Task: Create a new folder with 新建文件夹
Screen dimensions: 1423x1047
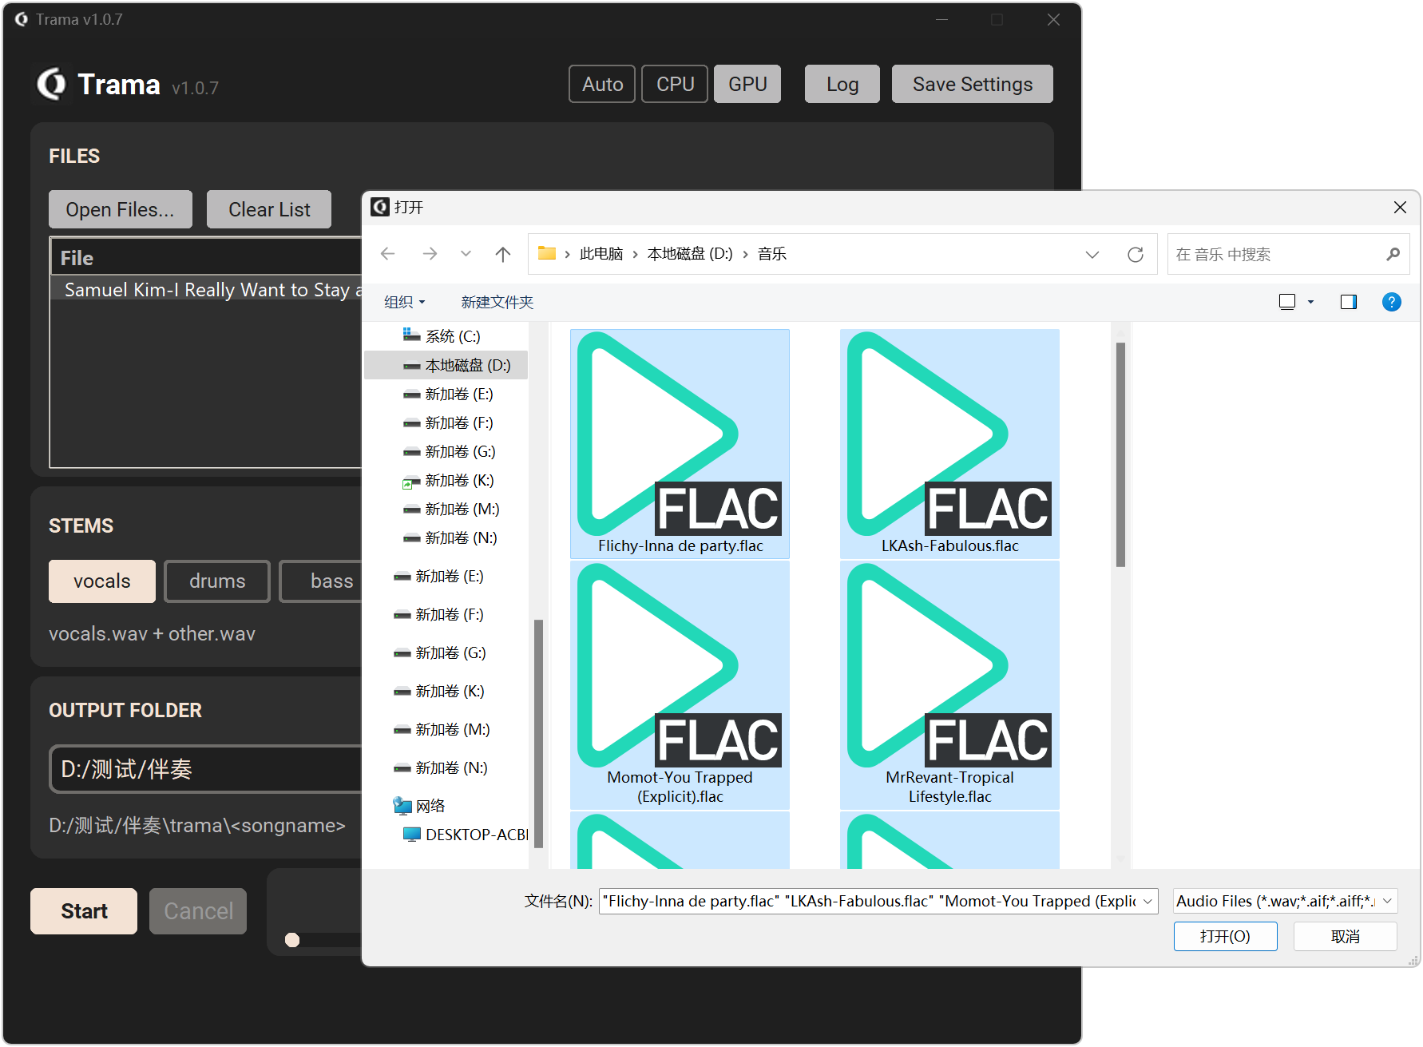Action: [x=497, y=302]
